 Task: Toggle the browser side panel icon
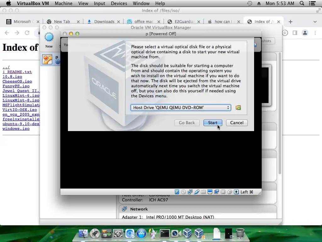click(295, 33)
